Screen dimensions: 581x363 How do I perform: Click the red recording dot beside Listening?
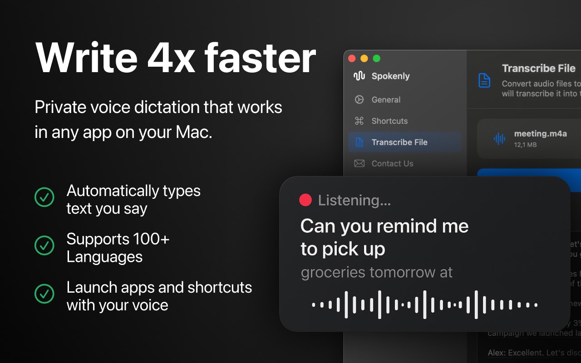305,200
